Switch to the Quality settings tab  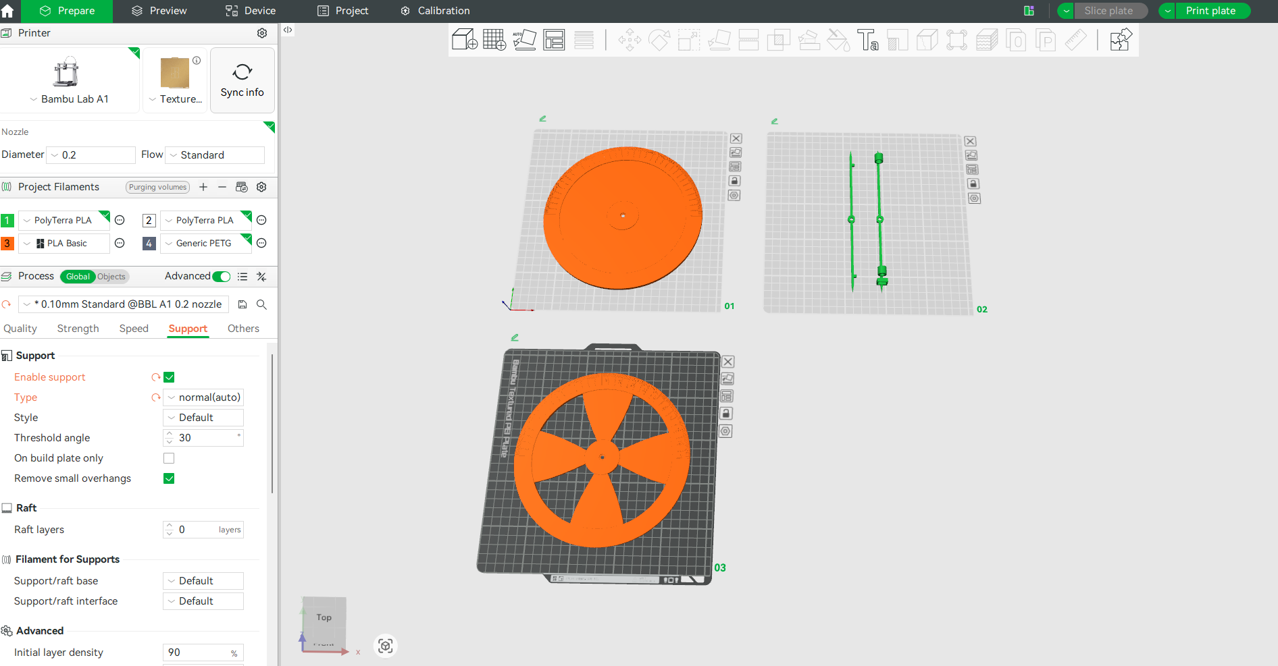point(20,329)
